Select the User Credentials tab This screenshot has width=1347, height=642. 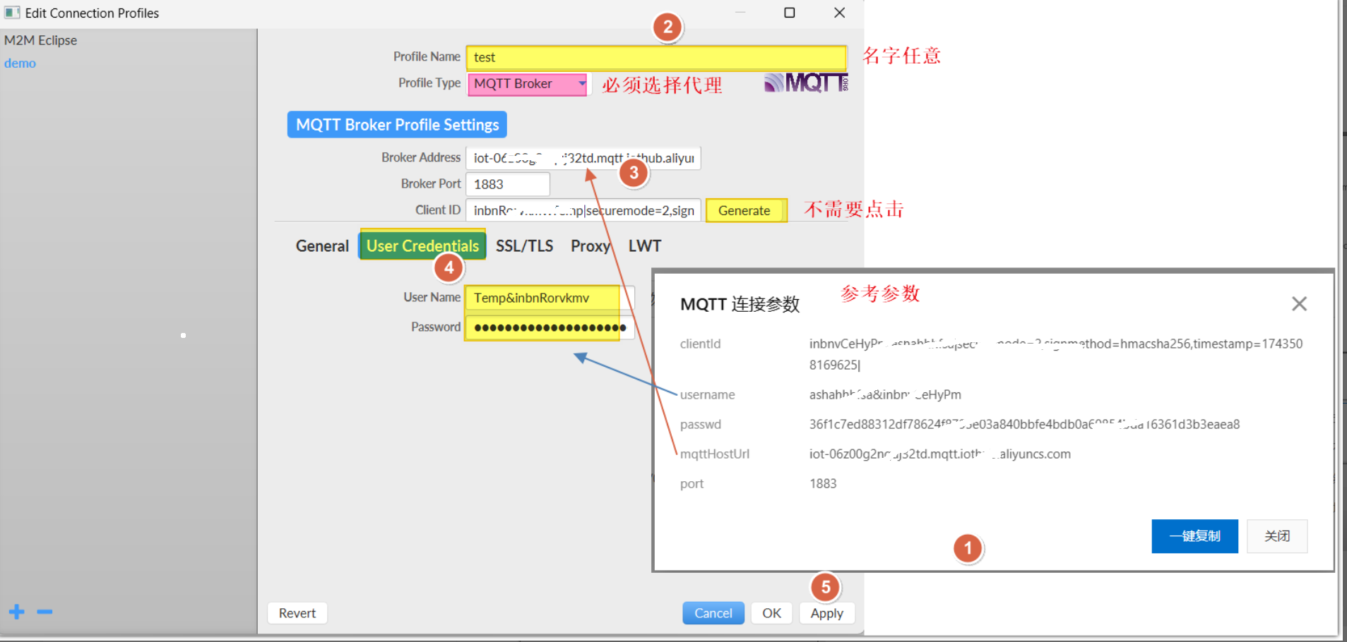pyautogui.click(x=422, y=246)
